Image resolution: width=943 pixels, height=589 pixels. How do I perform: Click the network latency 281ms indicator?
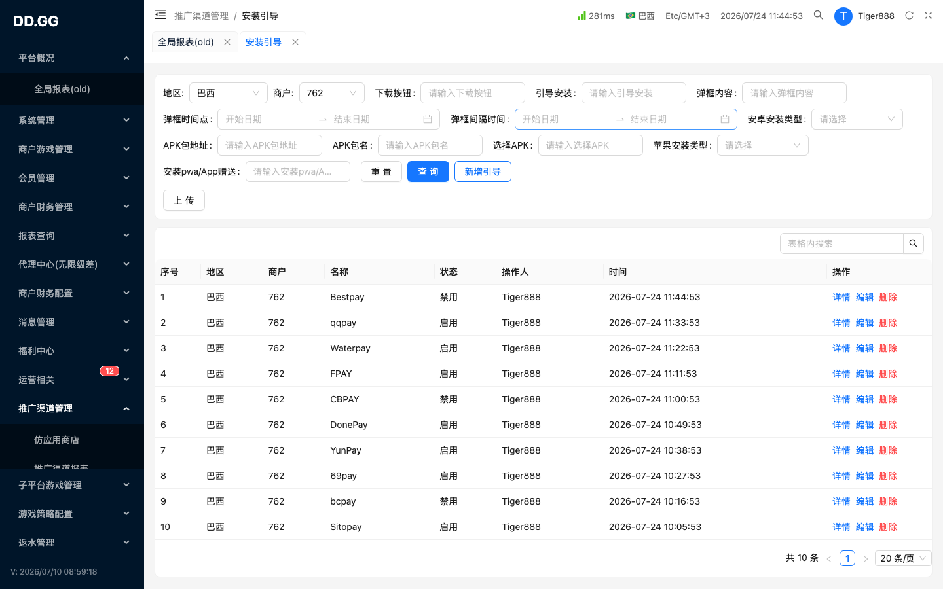(596, 16)
